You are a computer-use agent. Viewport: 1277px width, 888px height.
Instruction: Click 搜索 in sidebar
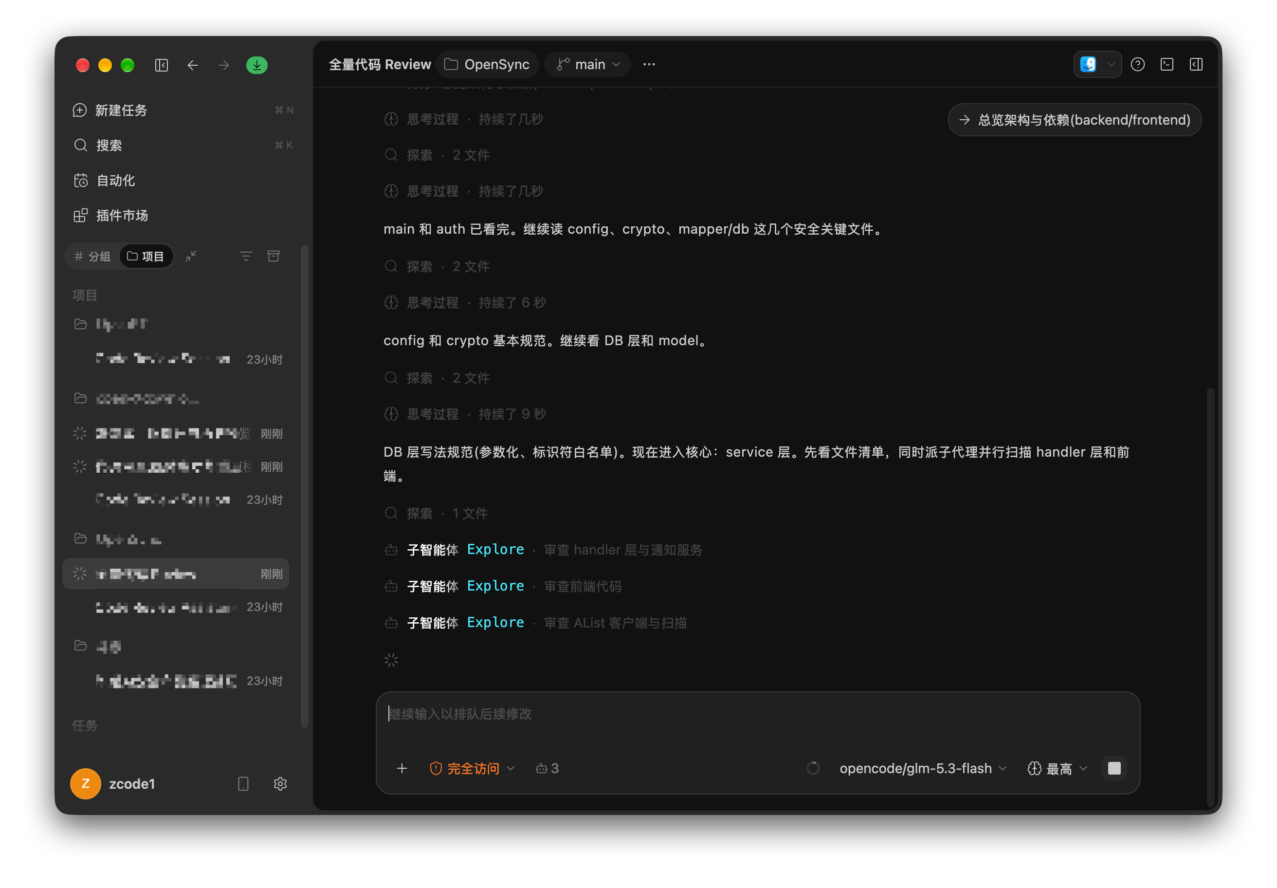182,145
